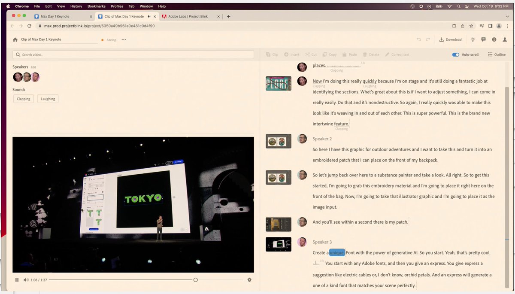
Task: Select the second speaker avatar filter
Action: click(x=27, y=77)
